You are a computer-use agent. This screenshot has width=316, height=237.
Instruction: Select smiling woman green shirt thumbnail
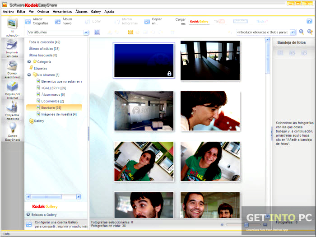[x=210, y=161]
